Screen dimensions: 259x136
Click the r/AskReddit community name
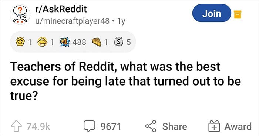(61, 9)
